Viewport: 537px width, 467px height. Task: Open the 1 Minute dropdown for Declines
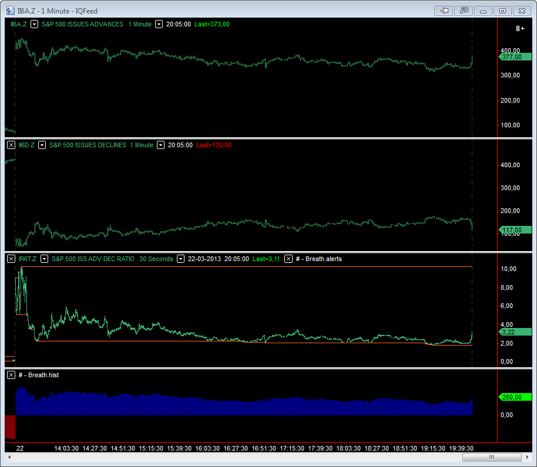click(x=160, y=145)
